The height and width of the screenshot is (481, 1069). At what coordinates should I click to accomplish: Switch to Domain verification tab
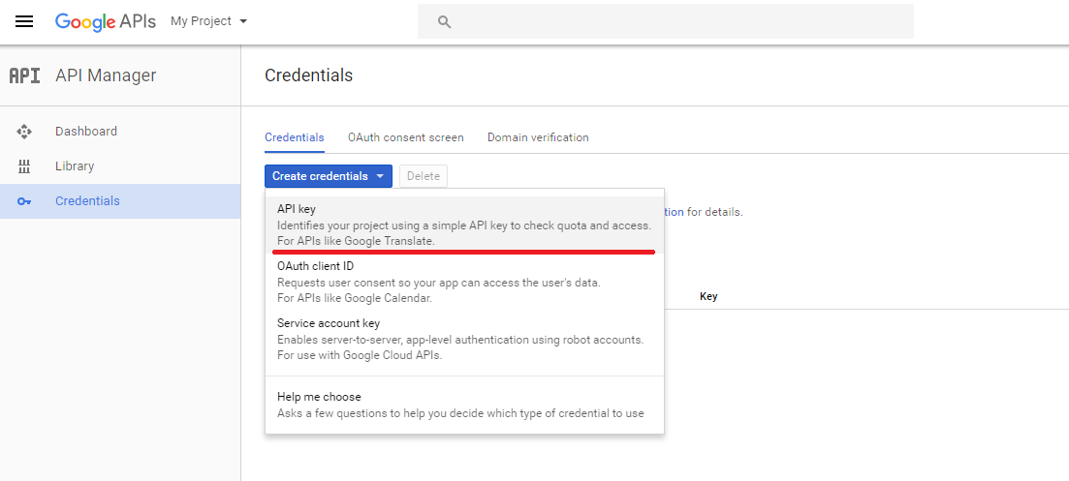[x=538, y=137]
